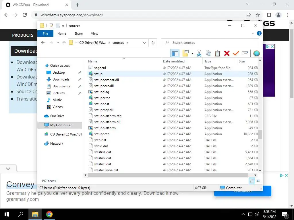
Task: Refresh the sources folder
Action: pyautogui.click(x=153, y=43)
